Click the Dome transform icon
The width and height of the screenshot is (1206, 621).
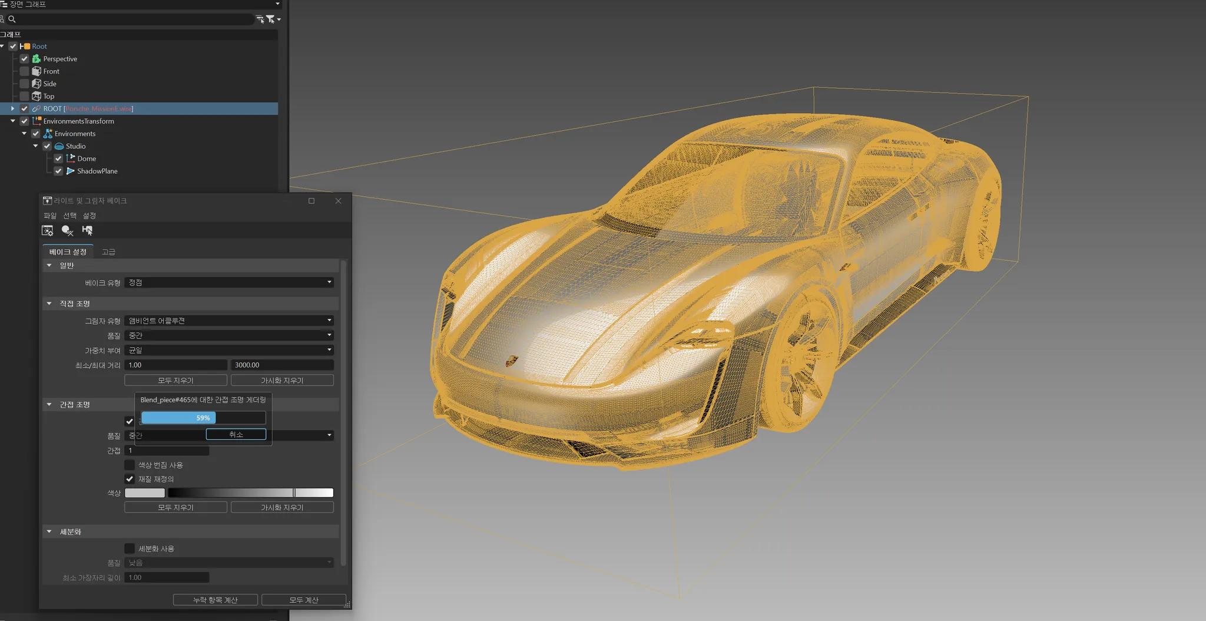point(71,158)
